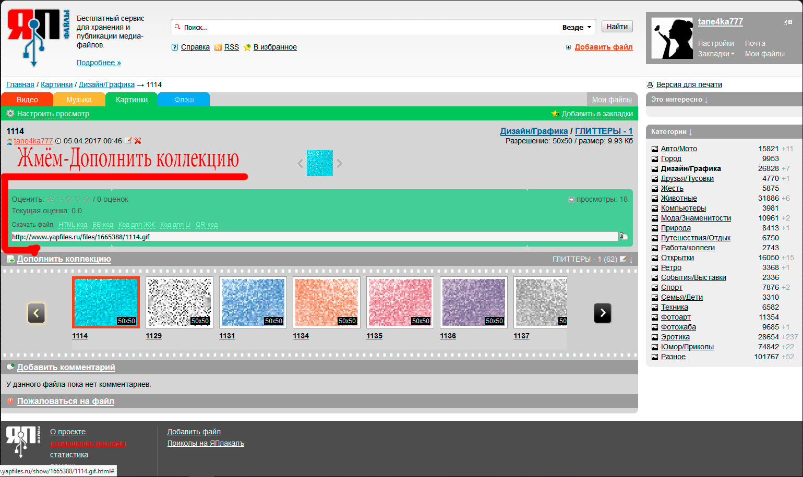Rate the file with the third star
The width and height of the screenshot is (803, 477).
point(69,199)
